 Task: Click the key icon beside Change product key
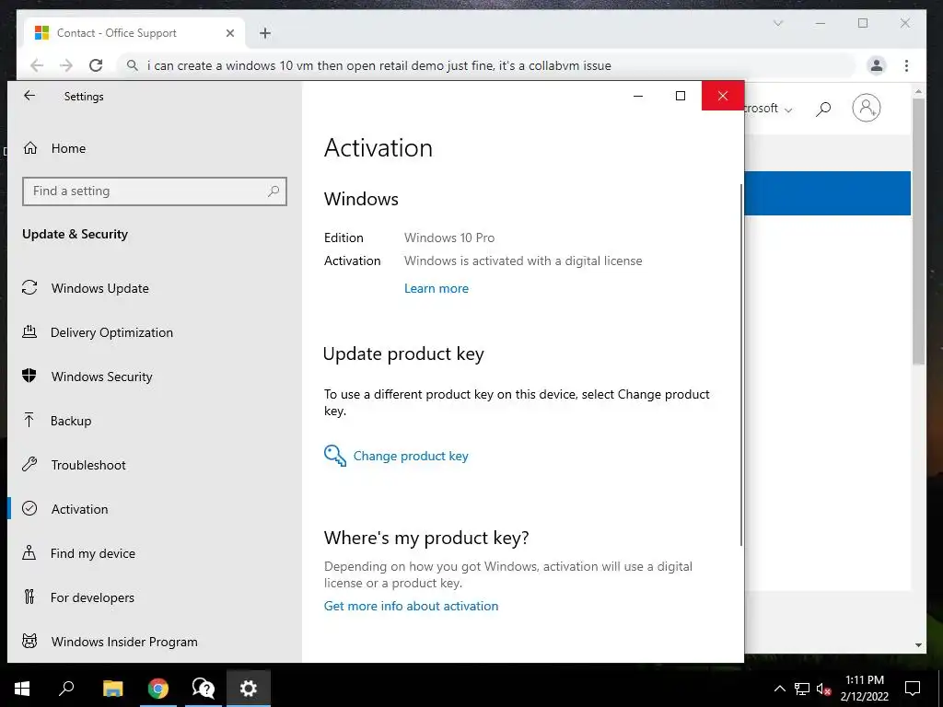[335, 456]
